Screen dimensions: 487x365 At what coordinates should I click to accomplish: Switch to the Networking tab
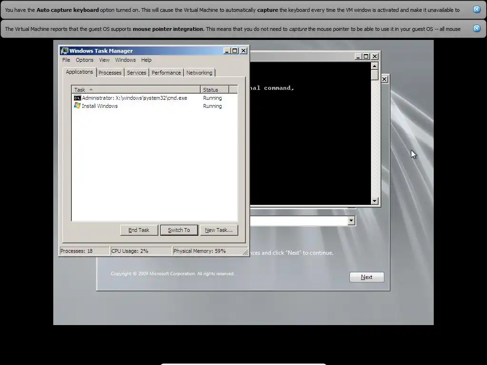(199, 73)
